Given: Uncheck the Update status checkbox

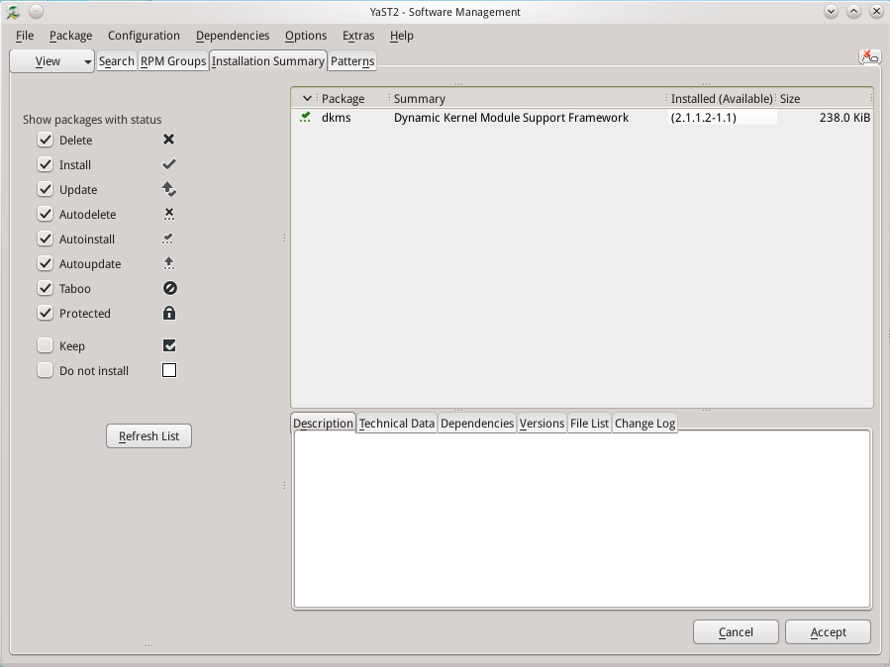Looking at the screenshot, I should tap(45, 189).
